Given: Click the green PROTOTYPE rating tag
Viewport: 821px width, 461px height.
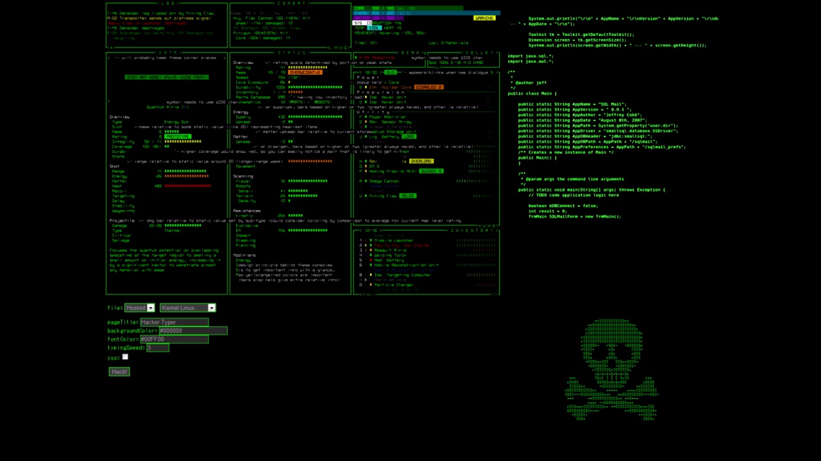Looking at the screenshot, I should pos(178,136).
